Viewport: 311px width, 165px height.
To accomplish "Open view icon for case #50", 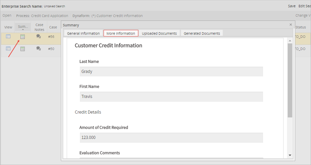I will (8, 49).
